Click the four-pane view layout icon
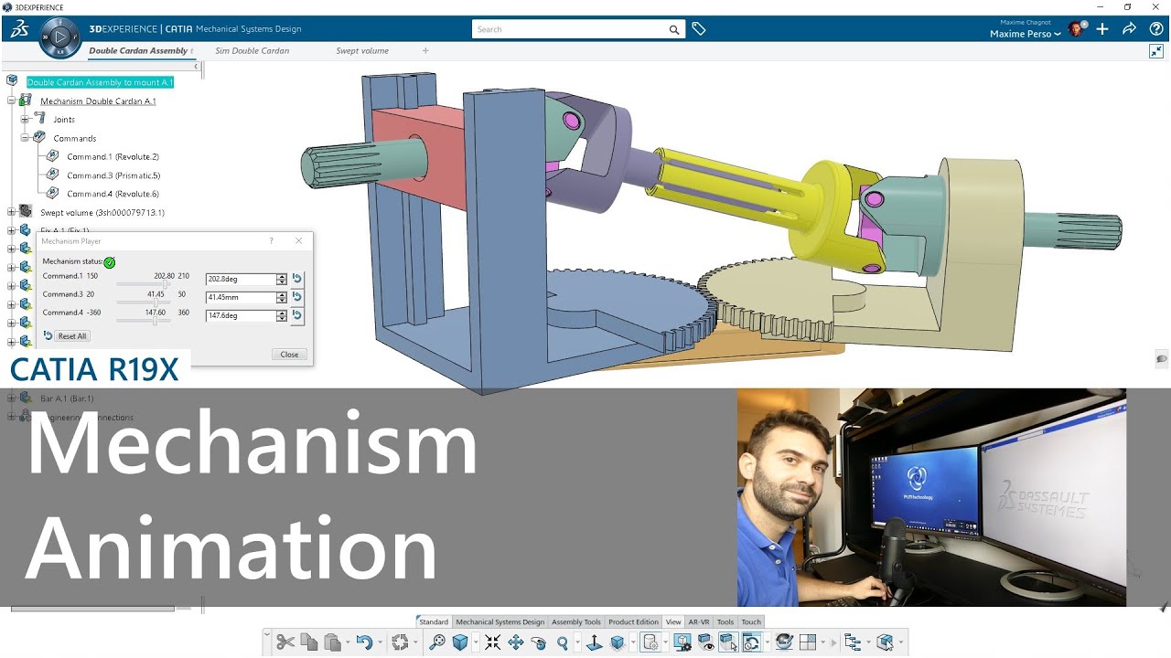Image resolution: width=1171 pixels, height=658 pixels. pos(807,642)
